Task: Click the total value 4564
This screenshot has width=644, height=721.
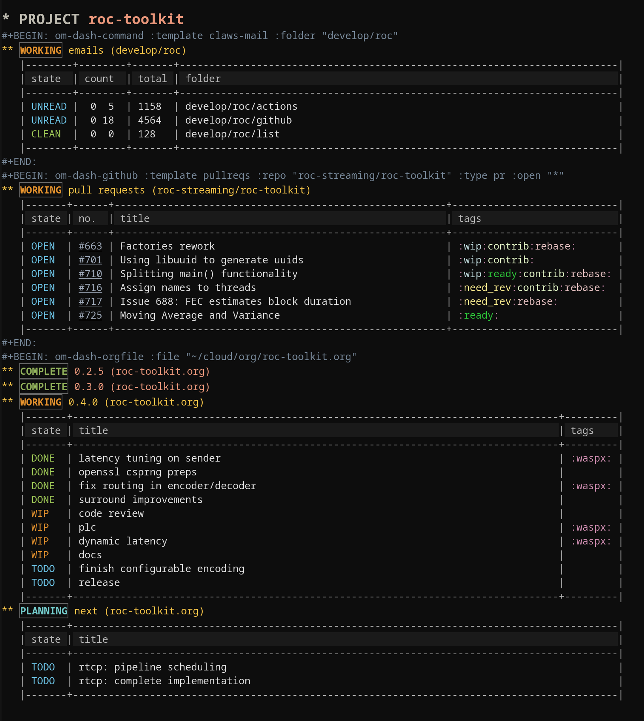Action: point(150,120)
